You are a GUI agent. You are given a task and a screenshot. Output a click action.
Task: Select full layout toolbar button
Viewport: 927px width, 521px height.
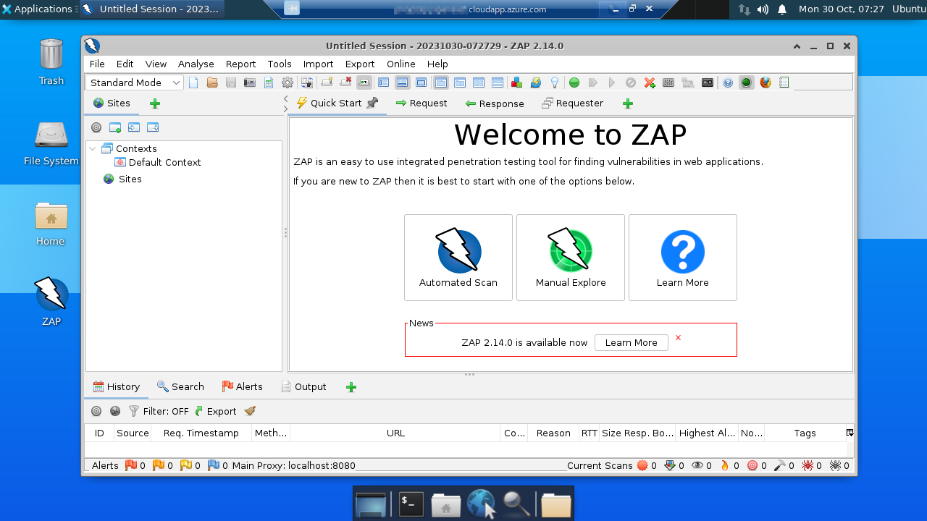click(421, 82)
